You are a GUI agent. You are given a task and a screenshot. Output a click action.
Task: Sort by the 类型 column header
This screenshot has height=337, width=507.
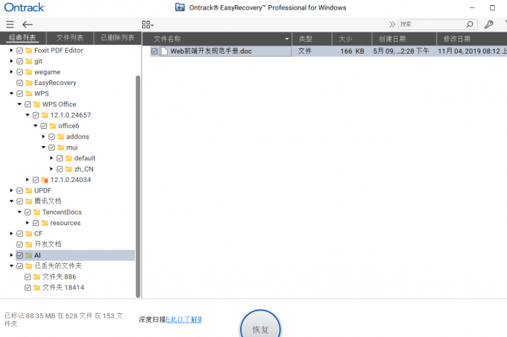pyautogui.click(x=312, y=39)
